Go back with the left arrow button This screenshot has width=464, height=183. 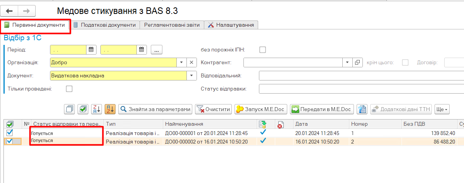coord(9,11)
